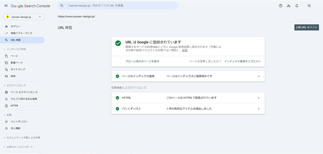The image size is (323, 154).
Task: Click the magnifier icon beside URL 検査
Action: (6, 40)
